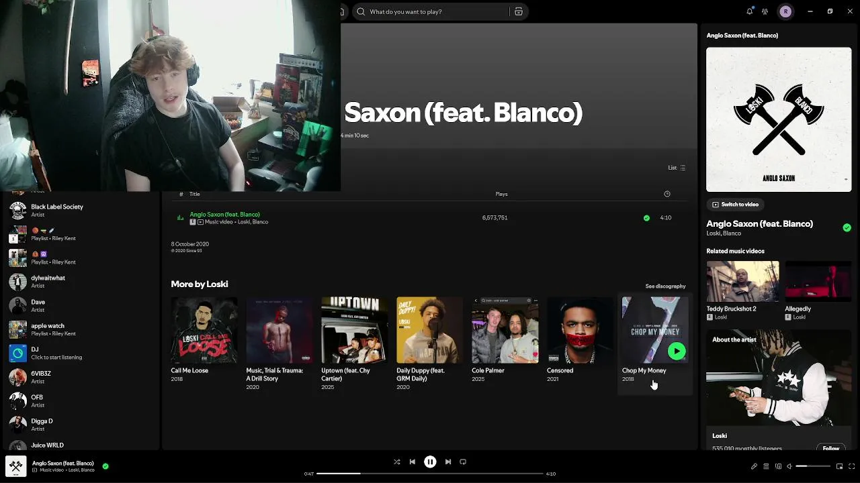Screen dimensions: 860x483
Task: Open apple watch playlist in library
Action: 81,329
